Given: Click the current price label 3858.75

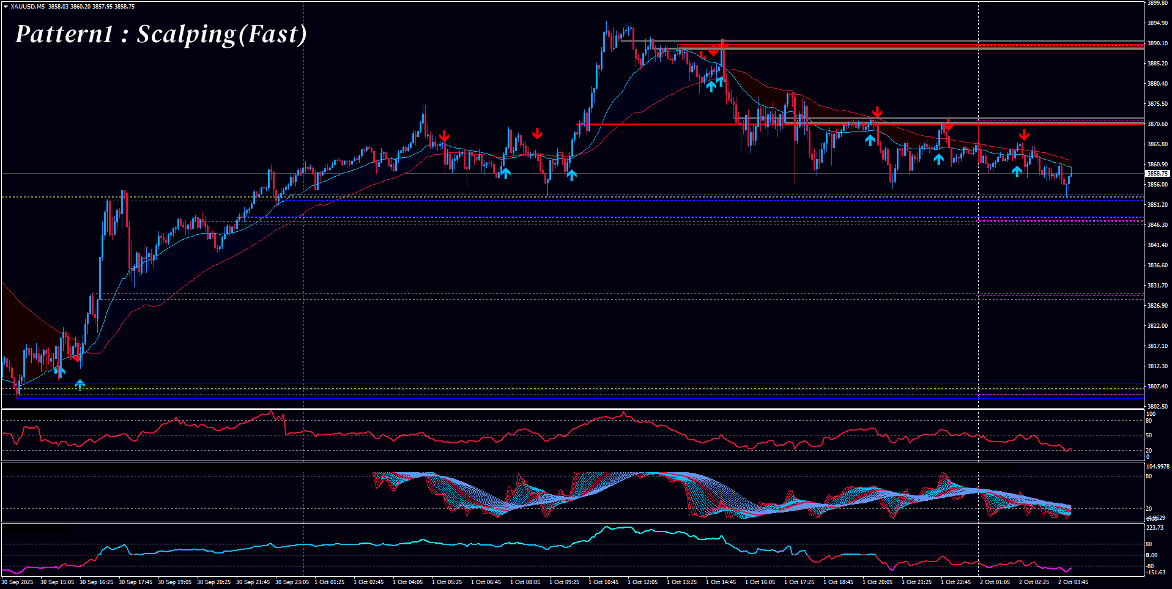Looking at the screenshot, I should point(1157,174).
